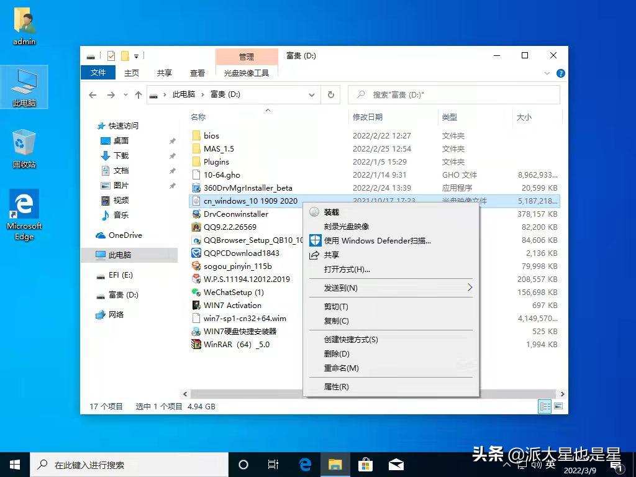
Task: Open the Mail app from the taskbar
Action: pos(396,464)
